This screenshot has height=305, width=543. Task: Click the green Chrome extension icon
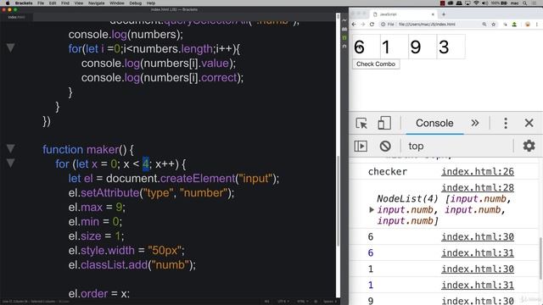tap(515, 25)
